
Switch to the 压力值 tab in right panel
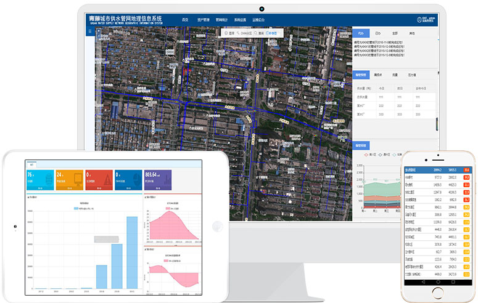[x=412, y=75]
